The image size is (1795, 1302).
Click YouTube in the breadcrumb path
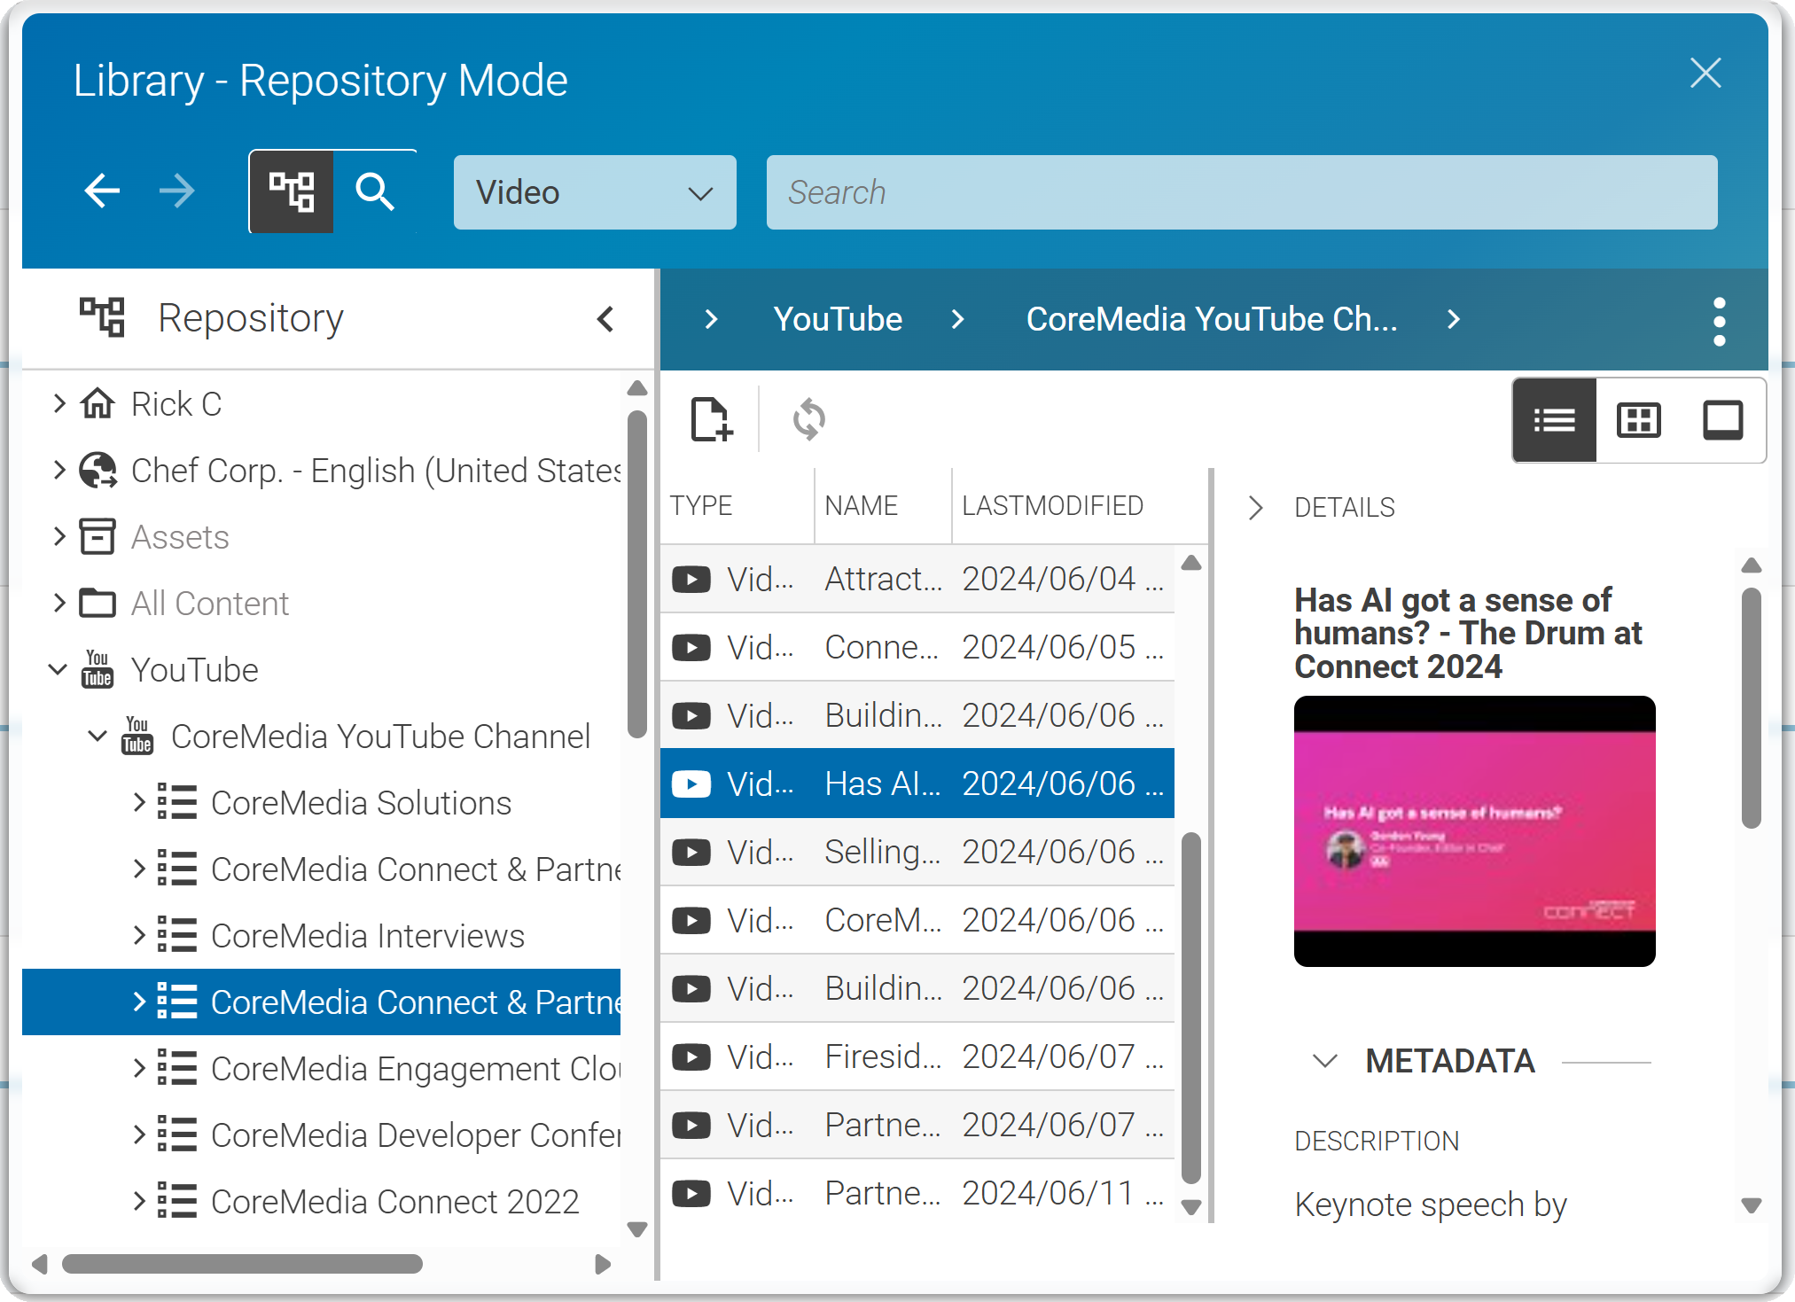837,319
